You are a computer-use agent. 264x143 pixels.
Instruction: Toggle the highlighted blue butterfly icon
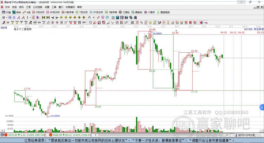coord(10,18)
